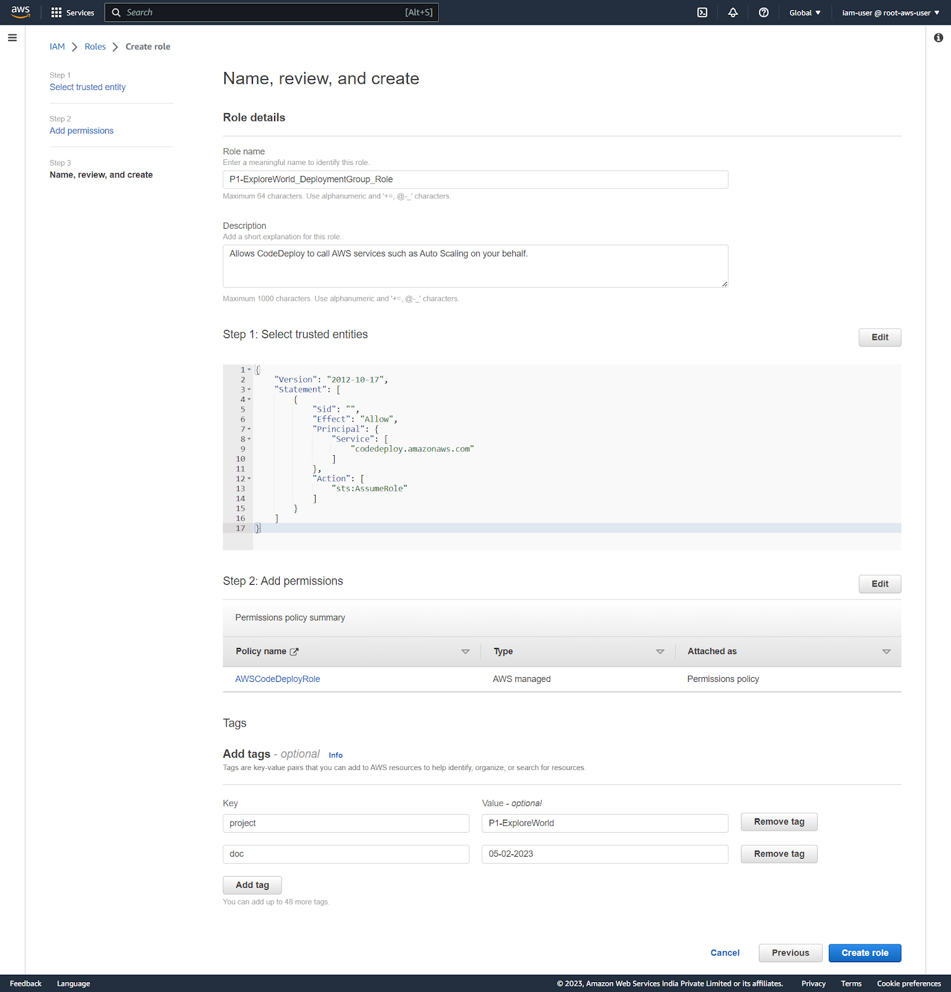Click the Description text area
This screenshot has height=992, width=951.
[475, 266]
